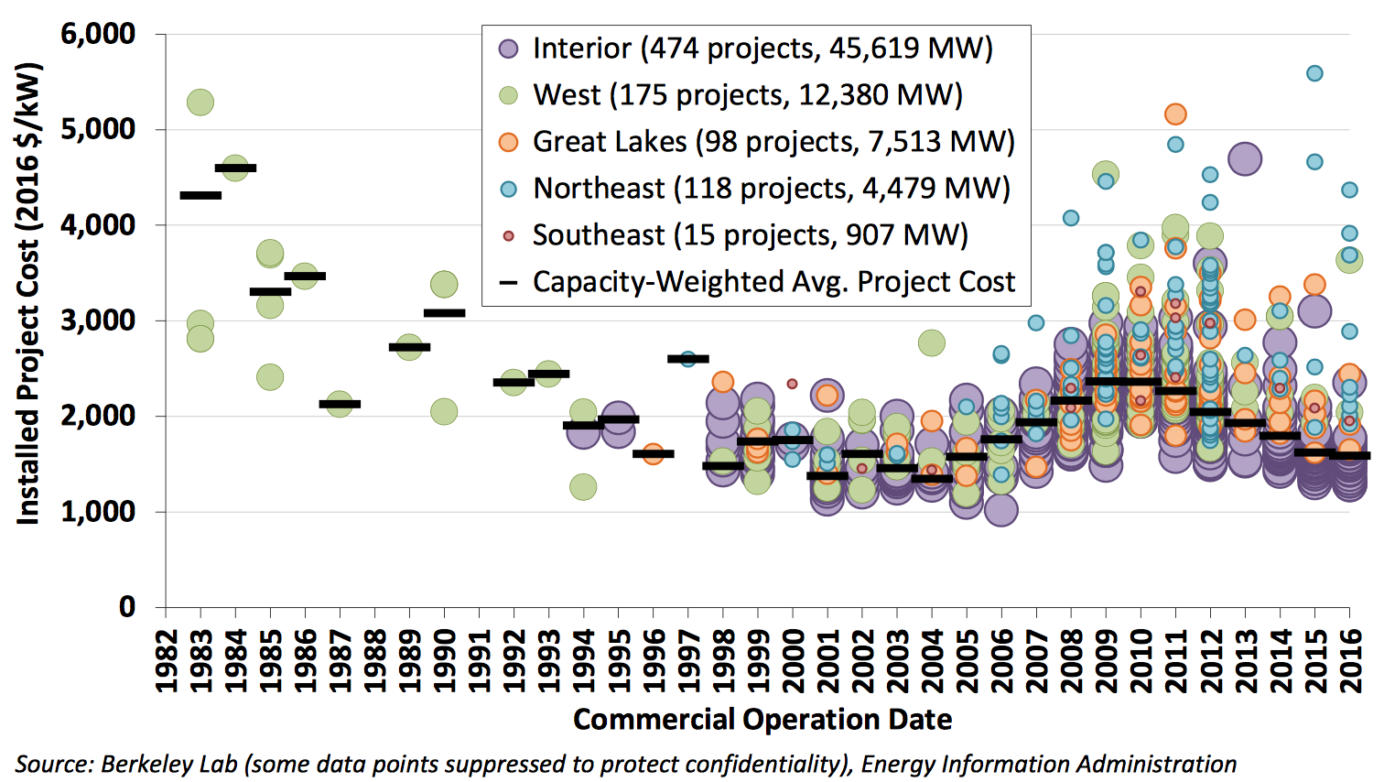1384x782 pixels.
Task: Select the "Capacity-Weighted Avg. Project Cost" legend label
Action: coord(773,282)
